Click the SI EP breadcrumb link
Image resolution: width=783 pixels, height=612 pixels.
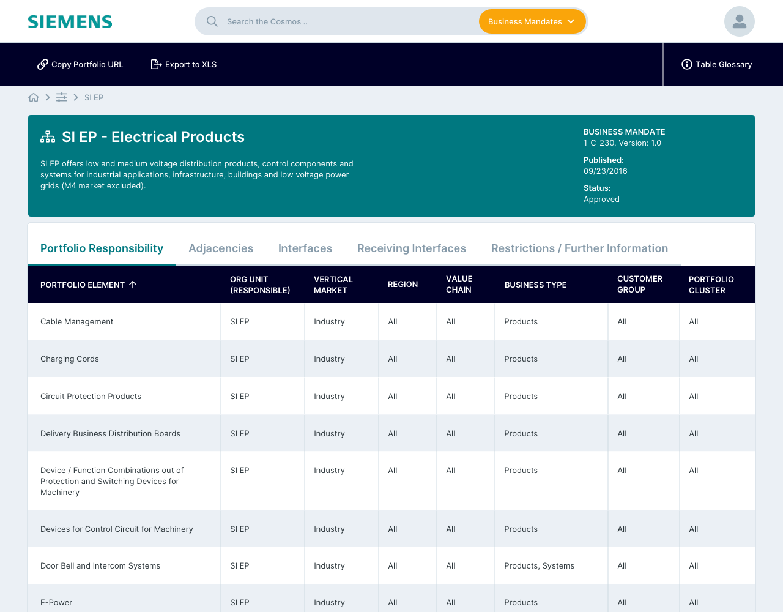click(x=94, y=97)
